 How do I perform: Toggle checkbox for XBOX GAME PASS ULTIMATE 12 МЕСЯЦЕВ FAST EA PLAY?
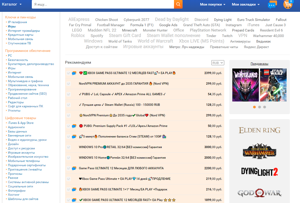pyautogui.click(x=68, y=73)
